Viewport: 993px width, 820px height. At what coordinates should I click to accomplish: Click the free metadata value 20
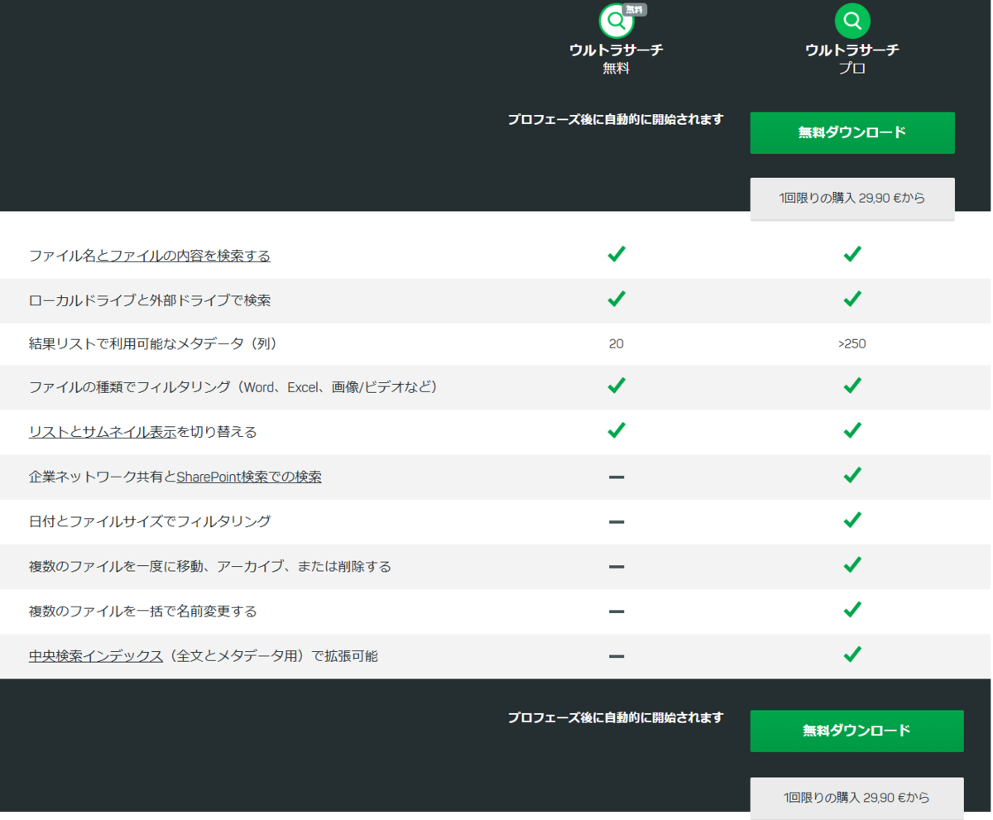coord(616,343)
